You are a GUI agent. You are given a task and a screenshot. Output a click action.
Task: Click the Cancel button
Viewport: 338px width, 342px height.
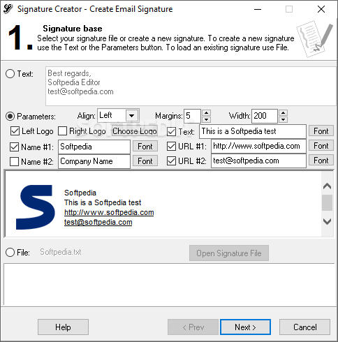point(304,327)
